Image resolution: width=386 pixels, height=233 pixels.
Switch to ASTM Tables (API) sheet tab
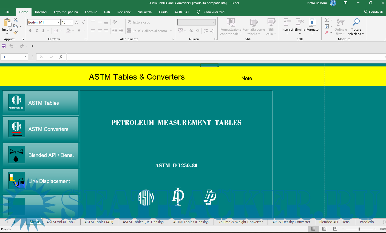pos(99,222)
